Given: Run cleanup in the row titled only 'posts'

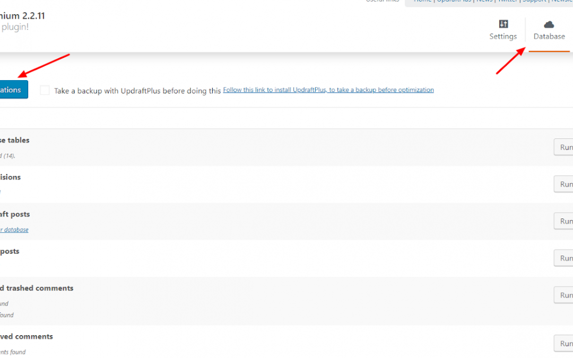Looking at the screenshot, I should click(x=563, y=258).
